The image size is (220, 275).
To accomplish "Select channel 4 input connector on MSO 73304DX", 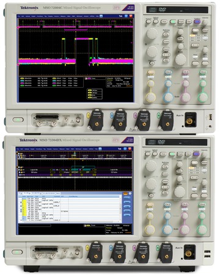I will pyautogui.click(x=167, y=257).
